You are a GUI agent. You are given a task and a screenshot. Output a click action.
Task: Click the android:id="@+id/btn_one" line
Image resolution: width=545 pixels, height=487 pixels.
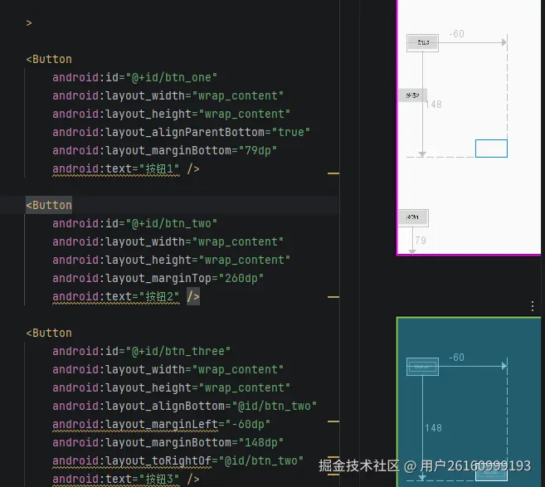[135, 77]
